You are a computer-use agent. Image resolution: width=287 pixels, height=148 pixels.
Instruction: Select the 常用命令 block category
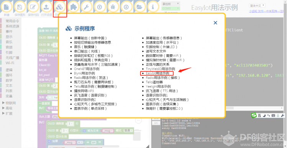coord(12,21)
